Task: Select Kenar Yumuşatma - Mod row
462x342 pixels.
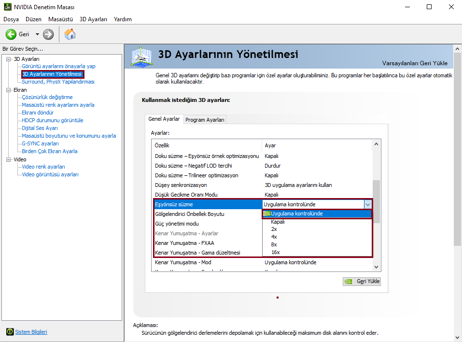Action: (262, 262)
